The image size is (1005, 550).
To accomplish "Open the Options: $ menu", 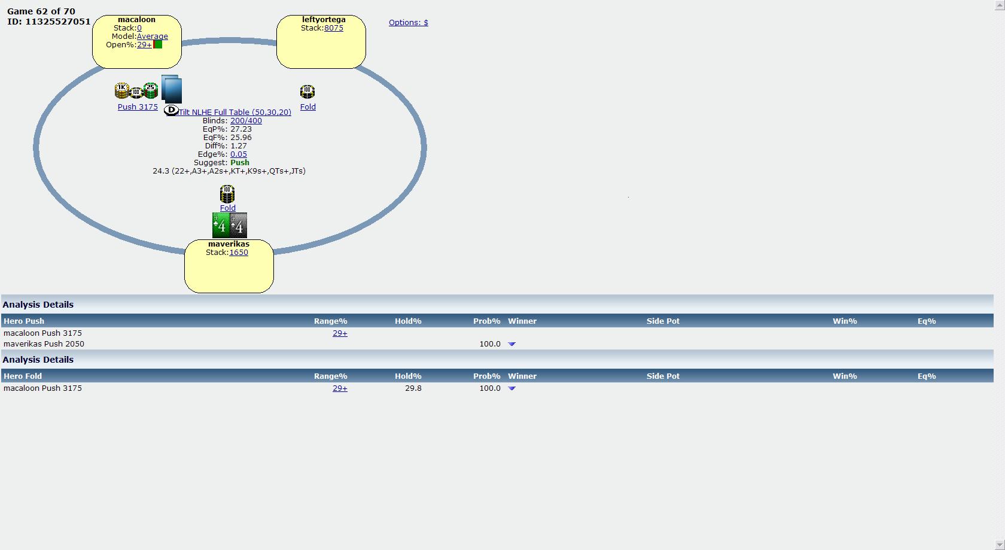I will 408,23.
